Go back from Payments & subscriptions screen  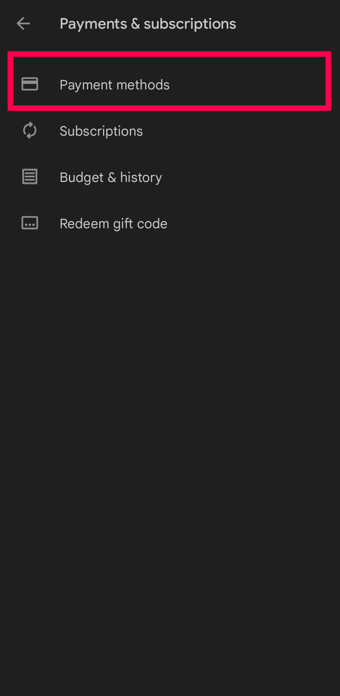point(23,24)
